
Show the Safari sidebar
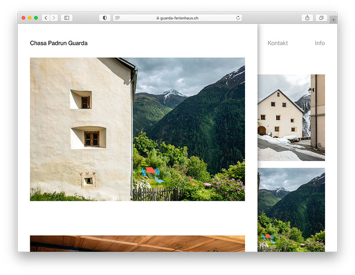(x=67, y=18)
